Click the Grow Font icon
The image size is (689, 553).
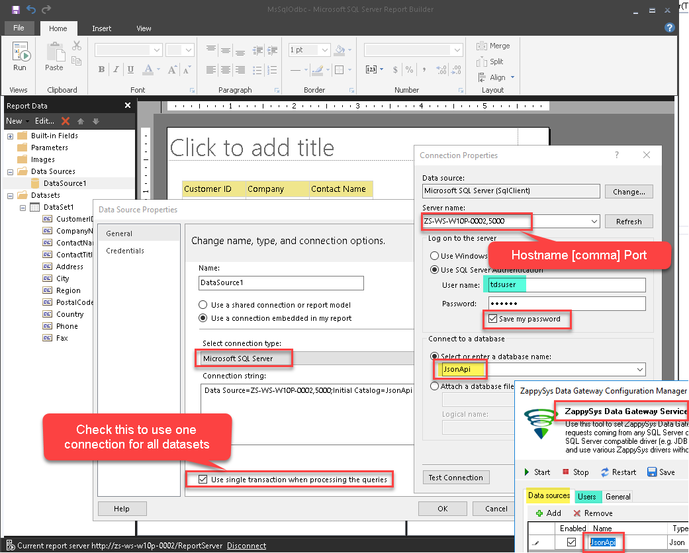(x=172, y=69)
